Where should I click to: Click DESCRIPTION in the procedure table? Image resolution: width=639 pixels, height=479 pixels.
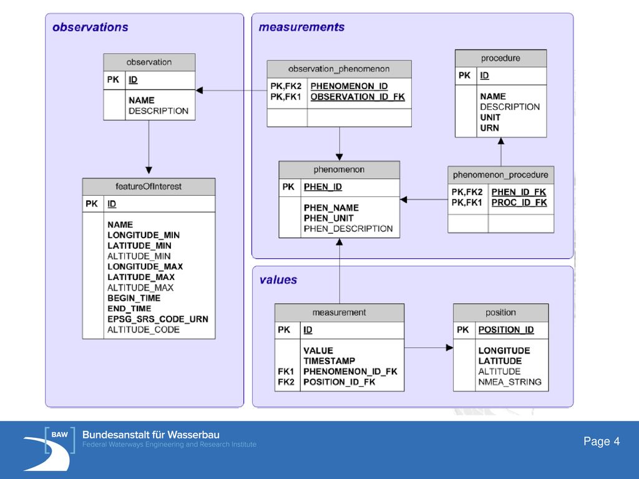[510, 107]
